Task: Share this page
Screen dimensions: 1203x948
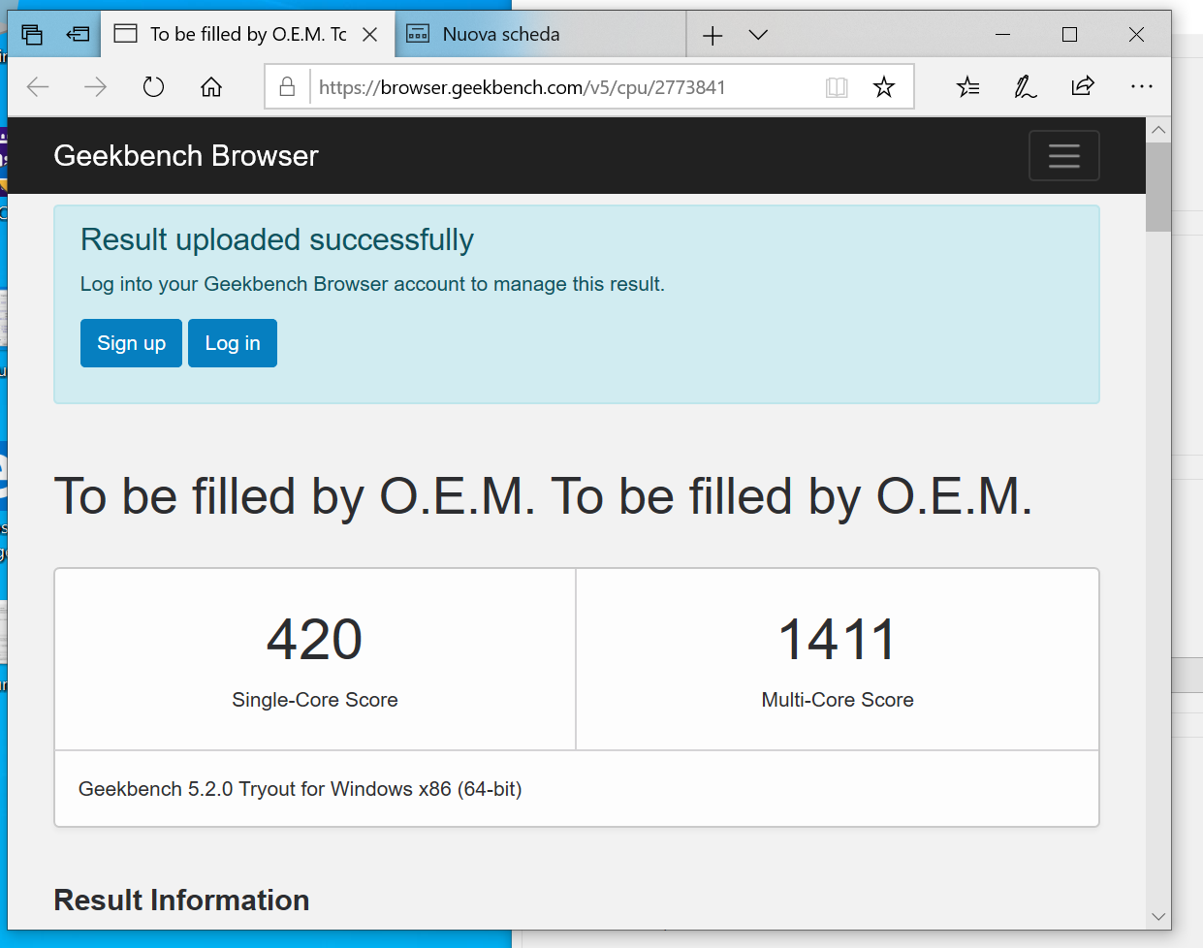Action: click(1083, 86)
